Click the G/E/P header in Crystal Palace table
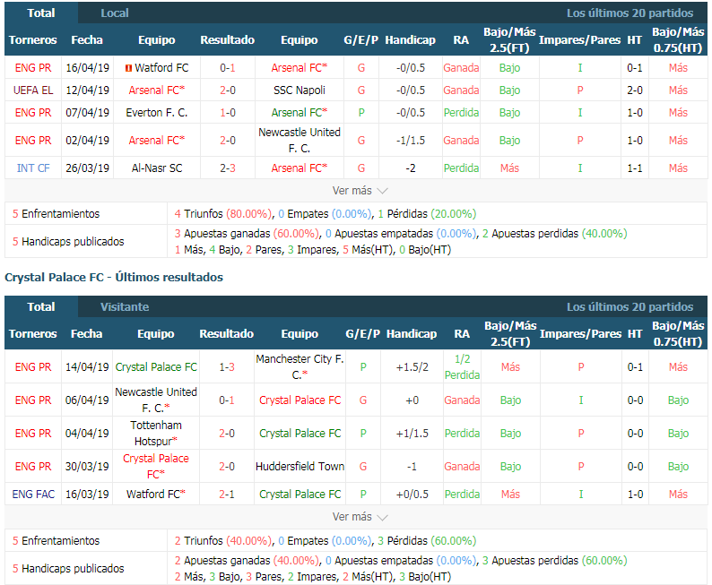 [x=362, y=333]
